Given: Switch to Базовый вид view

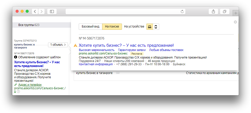Looking at the screenshot, I should click(91, 27).
